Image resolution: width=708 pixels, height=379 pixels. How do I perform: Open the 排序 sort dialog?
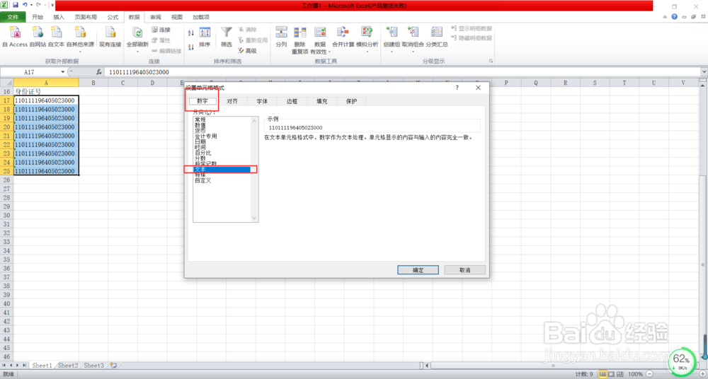point(205,37)
